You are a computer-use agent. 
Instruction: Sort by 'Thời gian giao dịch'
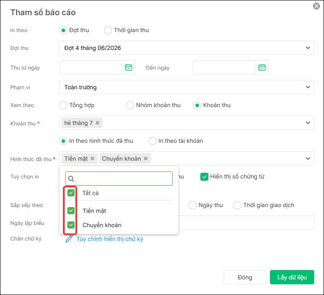coord(237,205)
